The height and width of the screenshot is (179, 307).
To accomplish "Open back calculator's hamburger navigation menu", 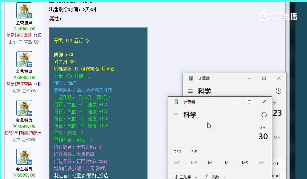I will tap(190, 91).
